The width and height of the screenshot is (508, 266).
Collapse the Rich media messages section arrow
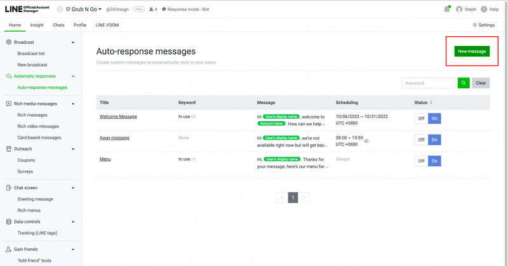tap(73, 104)
